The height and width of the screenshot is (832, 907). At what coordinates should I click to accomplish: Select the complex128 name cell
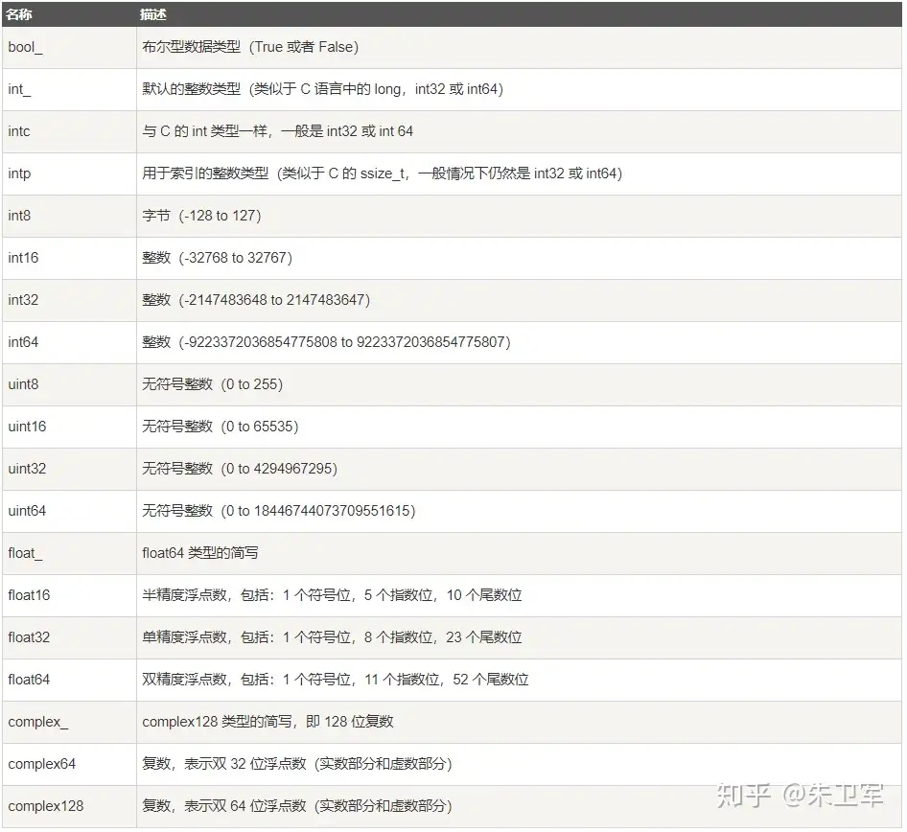click(x=69, y=807)
